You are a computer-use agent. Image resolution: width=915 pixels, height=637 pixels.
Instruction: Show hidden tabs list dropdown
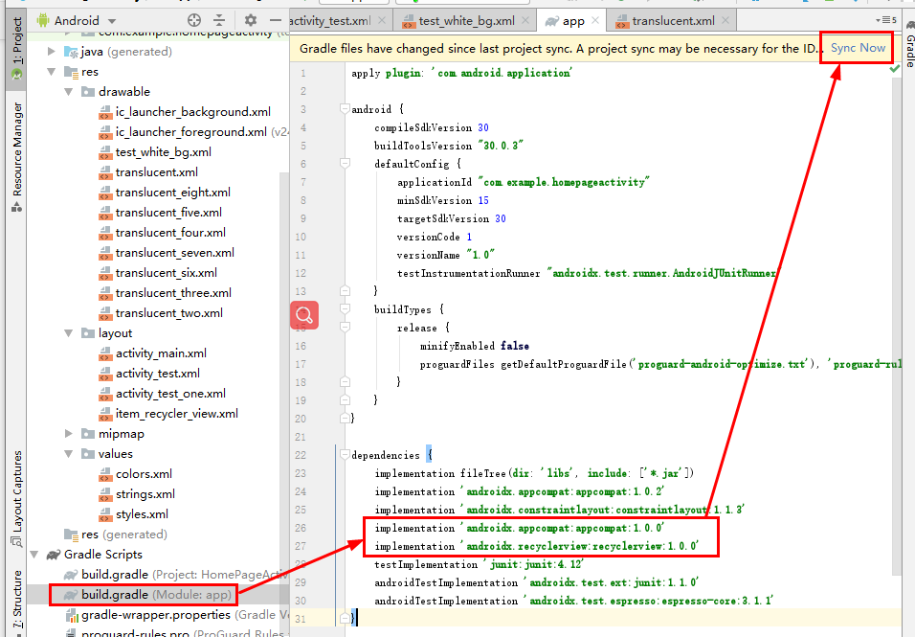[x=885, y=20]
